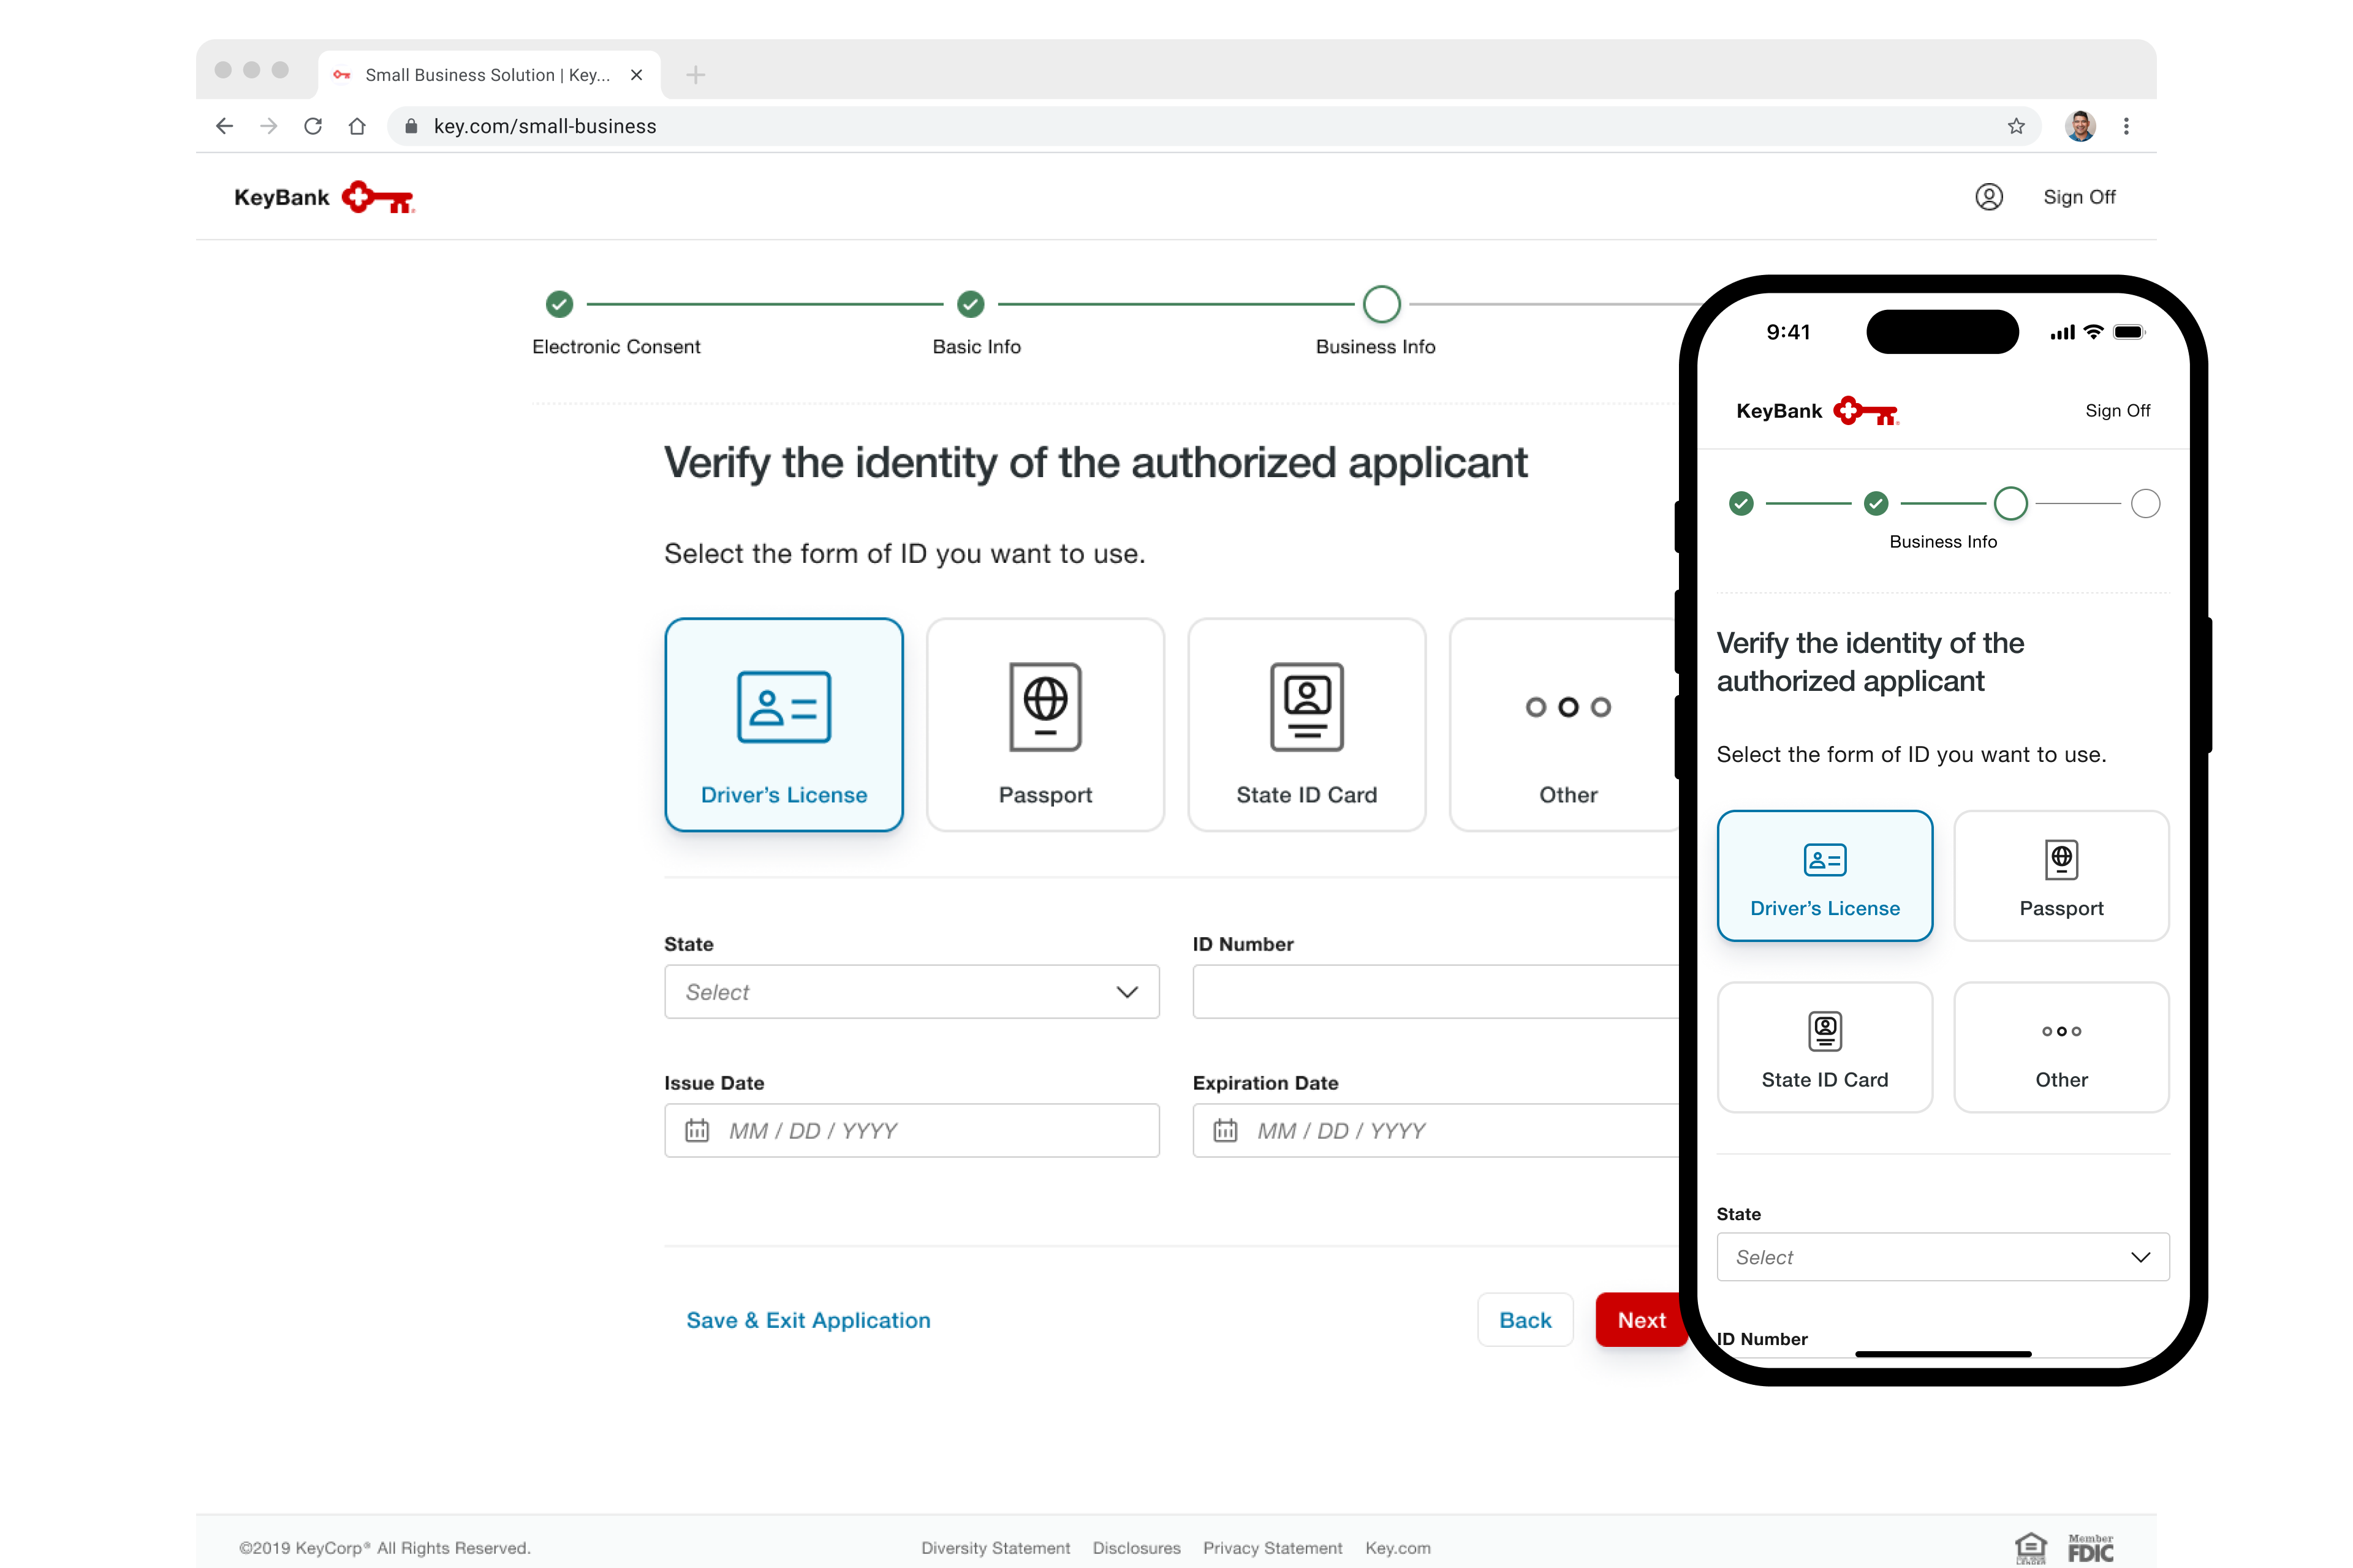Click the desktop ID Number input field
The image size is (2353, 1568).
click(x=1436, y=992)
